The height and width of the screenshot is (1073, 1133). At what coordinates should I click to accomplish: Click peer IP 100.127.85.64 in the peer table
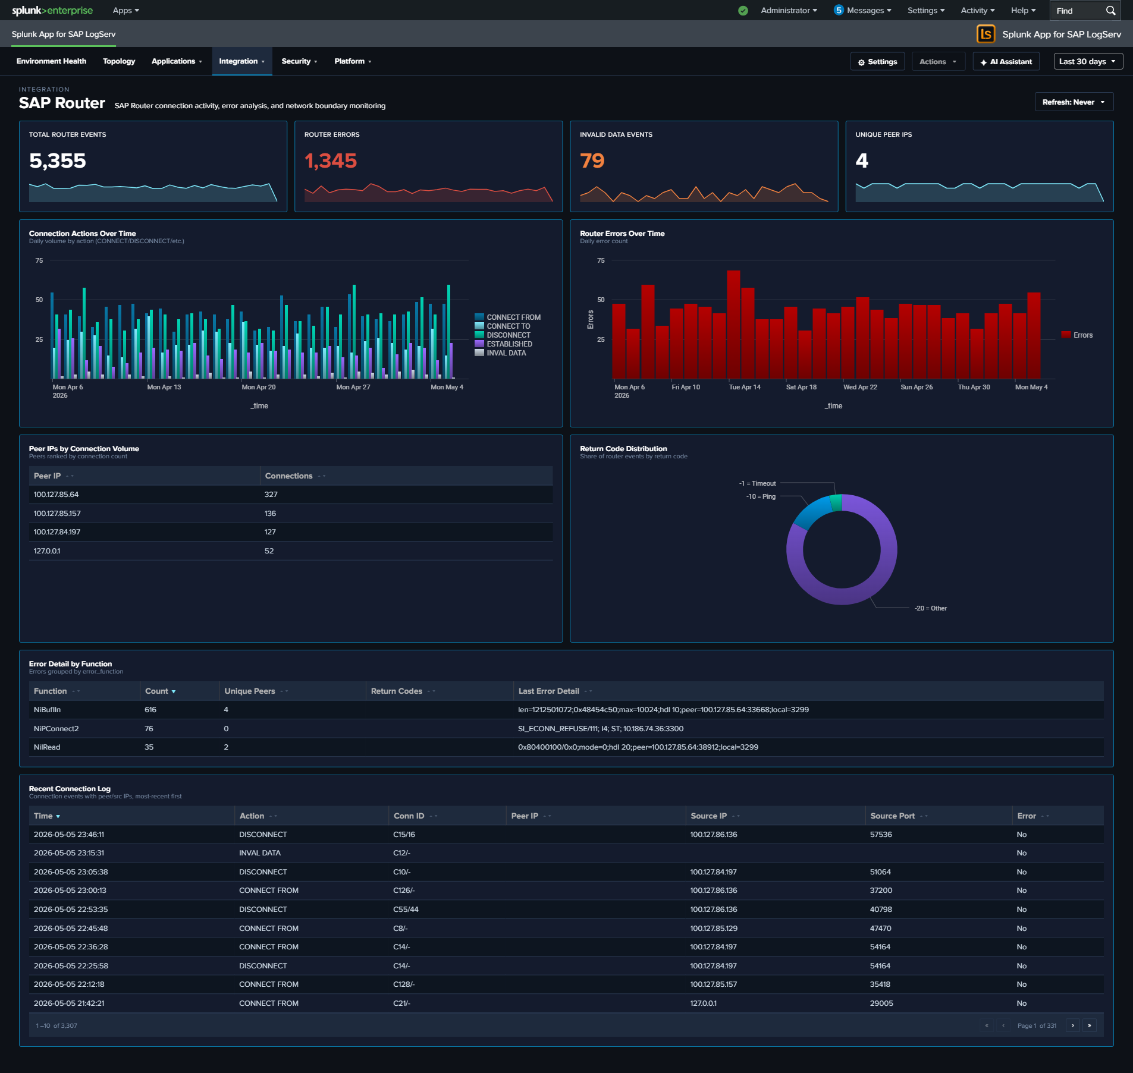point(56,495)
